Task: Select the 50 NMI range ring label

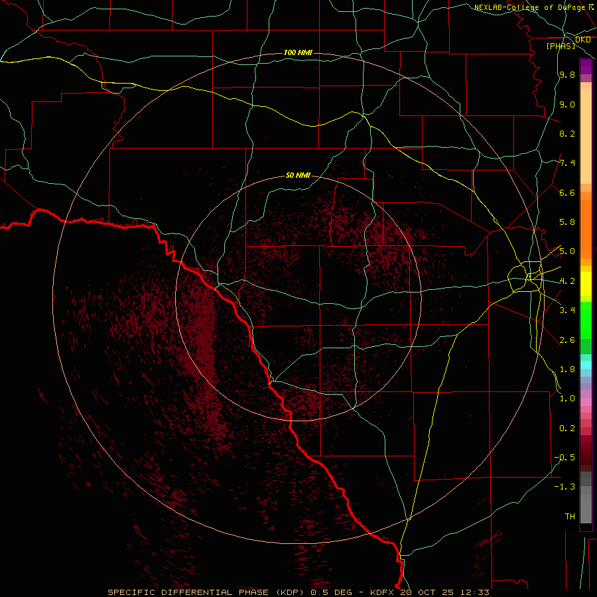Action: click(298, 175)
